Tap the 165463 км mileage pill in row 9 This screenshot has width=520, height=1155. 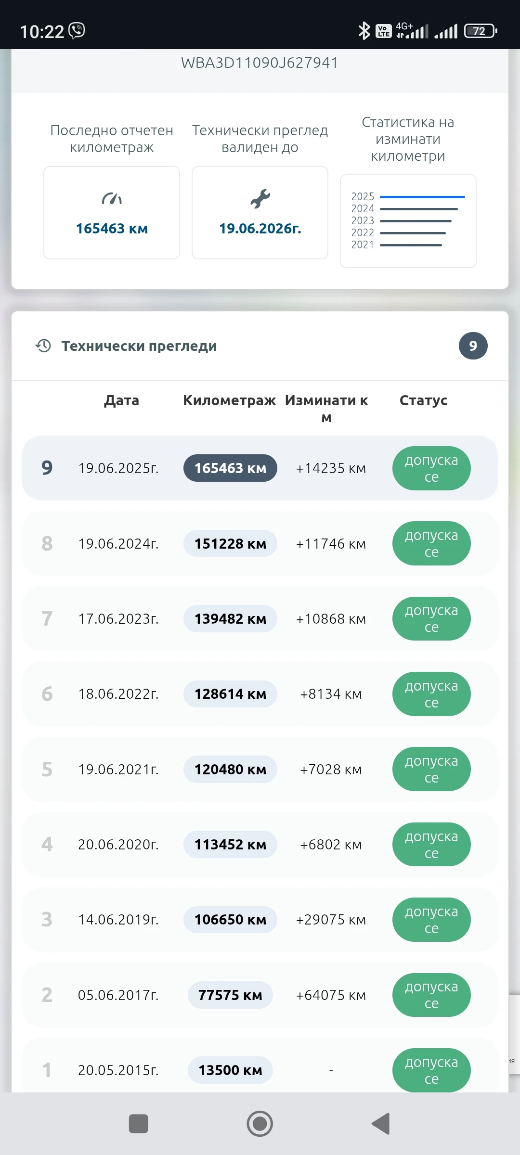pyautogui.click(x=230, y=468)
